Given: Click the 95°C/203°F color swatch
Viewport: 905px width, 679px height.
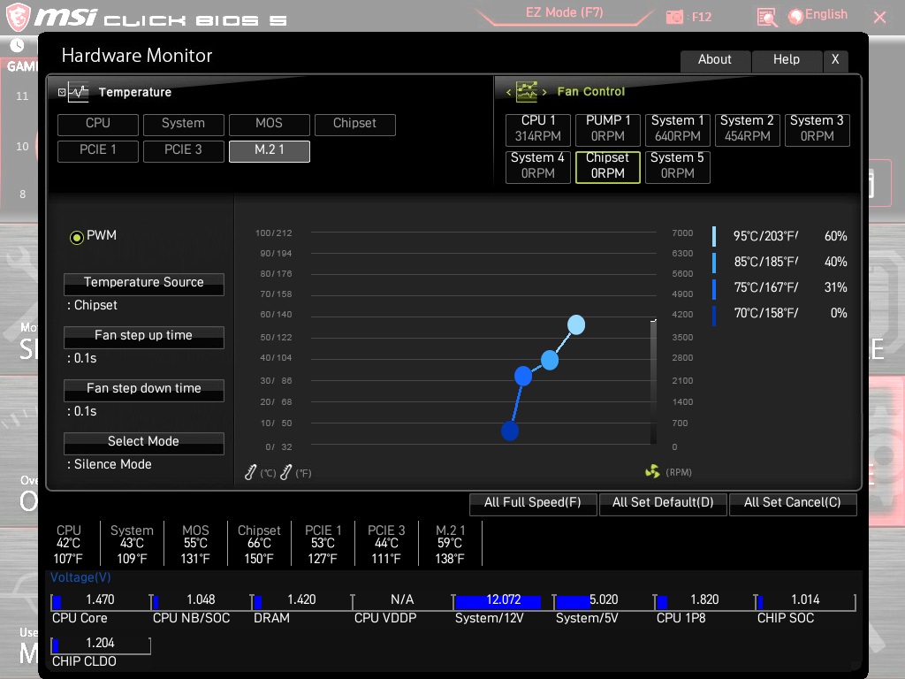Looking at the screenshot, I should point(714,236).
